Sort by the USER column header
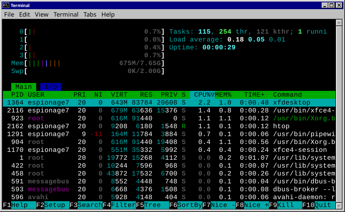This screenshot has width=345, height=212. click(x=36, y=95)
